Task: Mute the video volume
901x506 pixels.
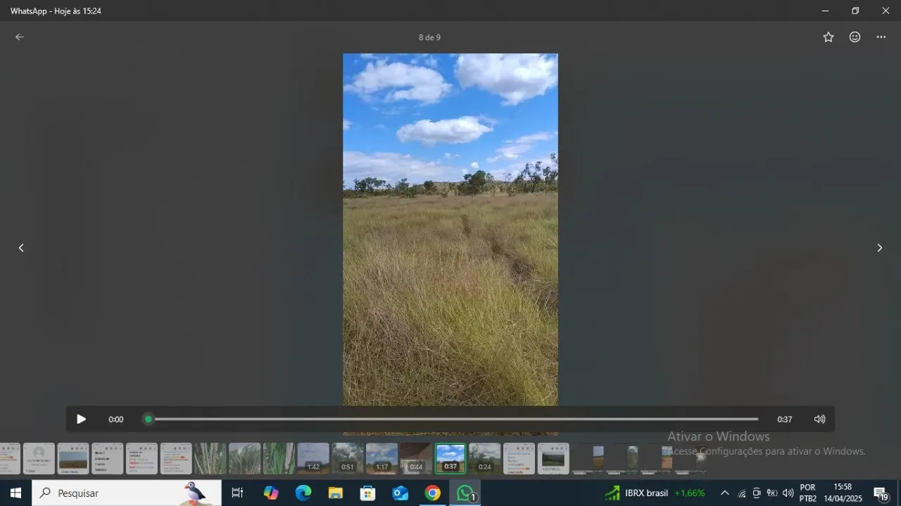Action: point(819,419)
